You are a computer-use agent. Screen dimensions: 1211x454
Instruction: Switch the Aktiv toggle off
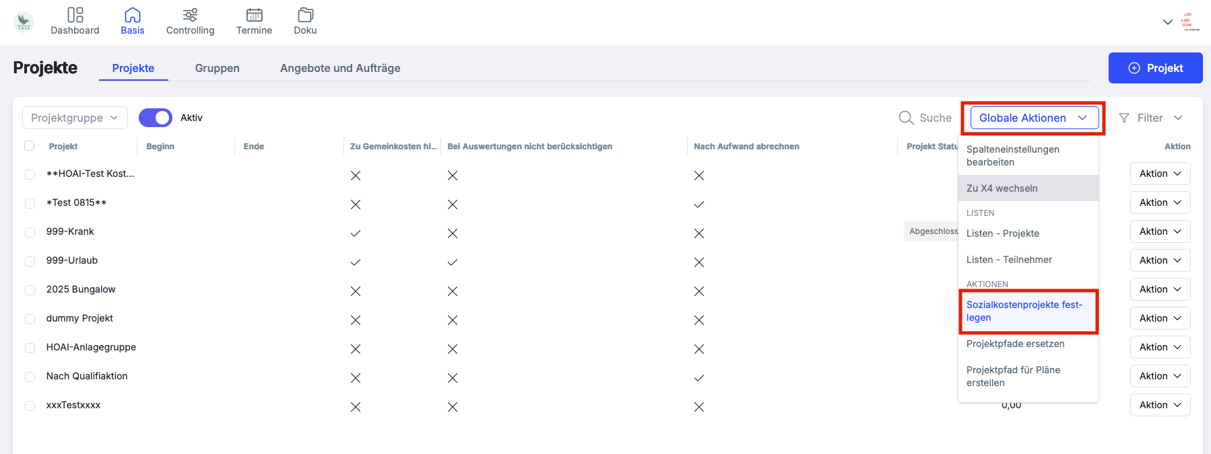click(x=155, y=118)
